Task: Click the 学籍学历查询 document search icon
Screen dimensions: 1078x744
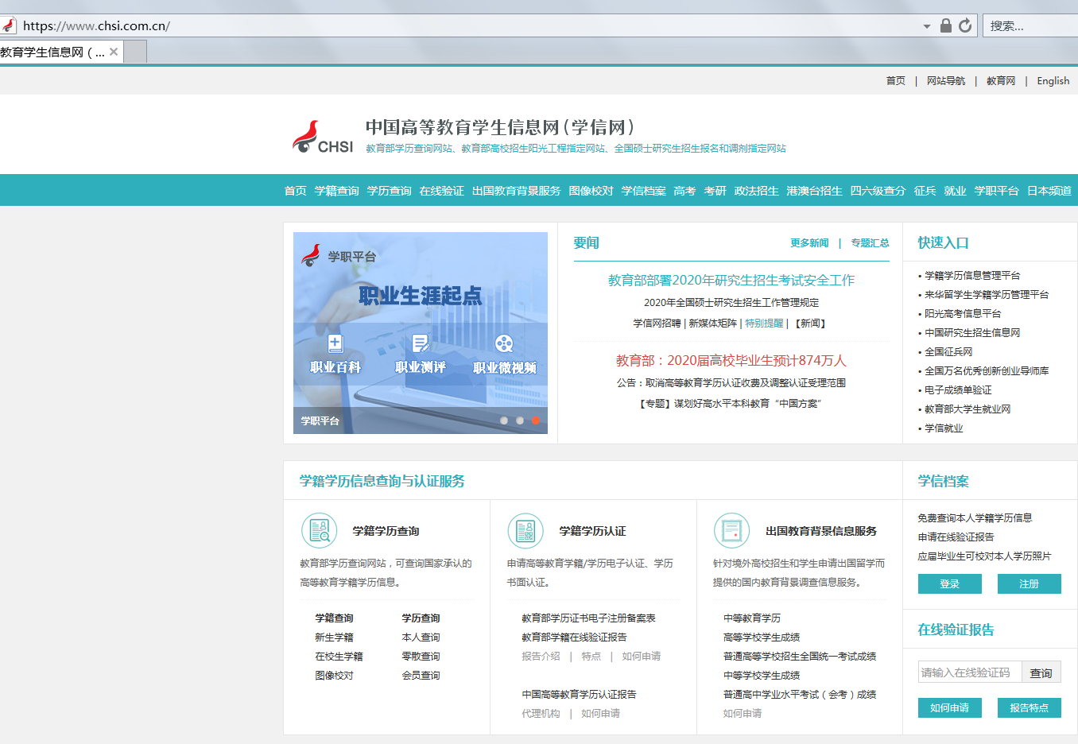Action: (319, 530)
